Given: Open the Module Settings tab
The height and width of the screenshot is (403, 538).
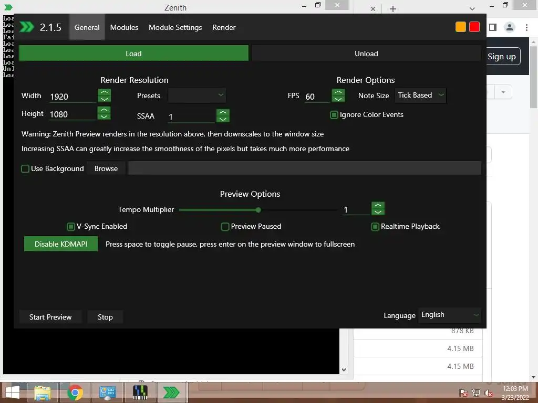Looking at the screenshot, I should (175, 27).
